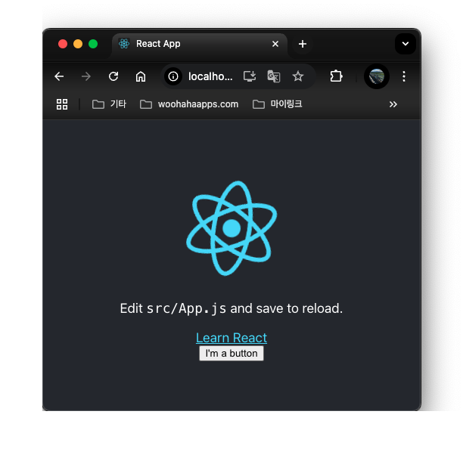Image resolution: width=463 pixels, height=467 pixels.
Task: Open the extensions puzzle icon
Action: click(336, 76)
